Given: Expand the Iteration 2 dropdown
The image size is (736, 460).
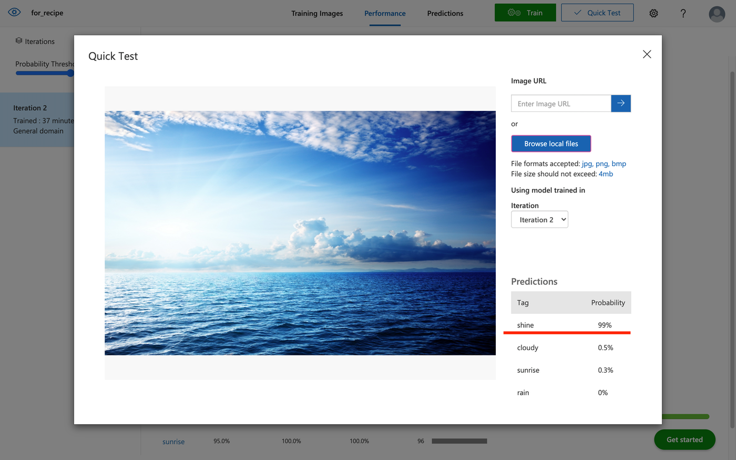Looking at the screenshot, I should (539, 220).
